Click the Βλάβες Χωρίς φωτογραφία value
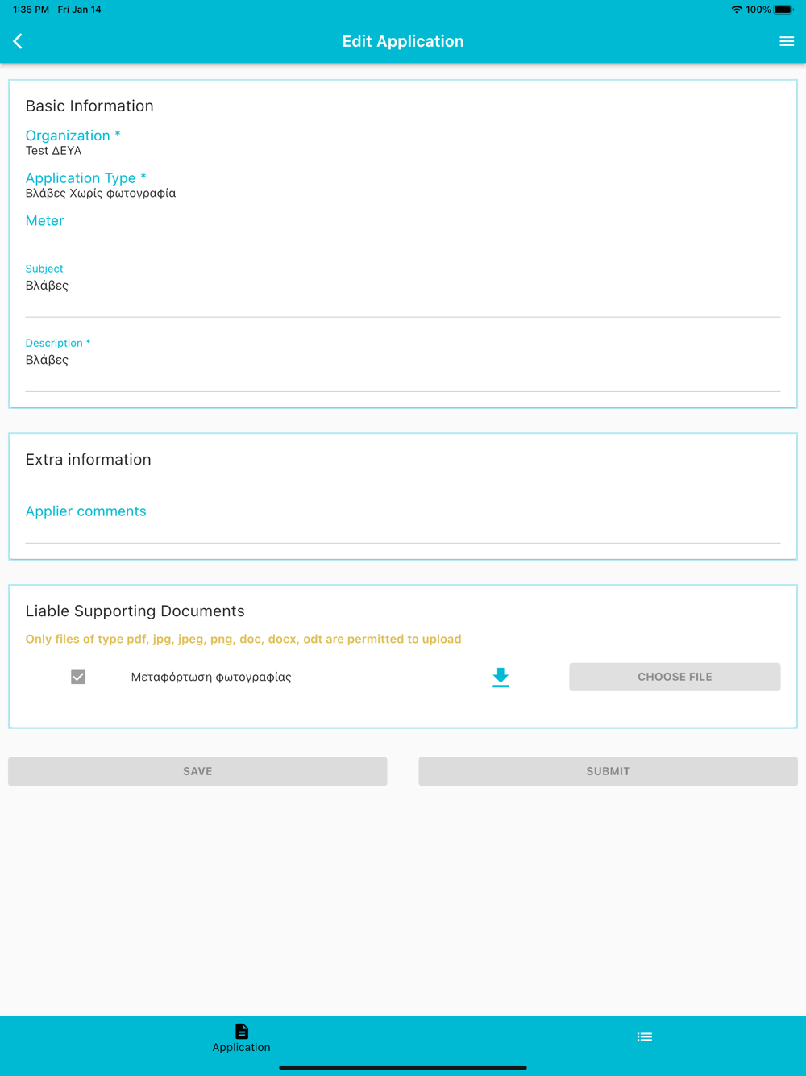This screenshot has width=806, height=1076. (101, 194)
